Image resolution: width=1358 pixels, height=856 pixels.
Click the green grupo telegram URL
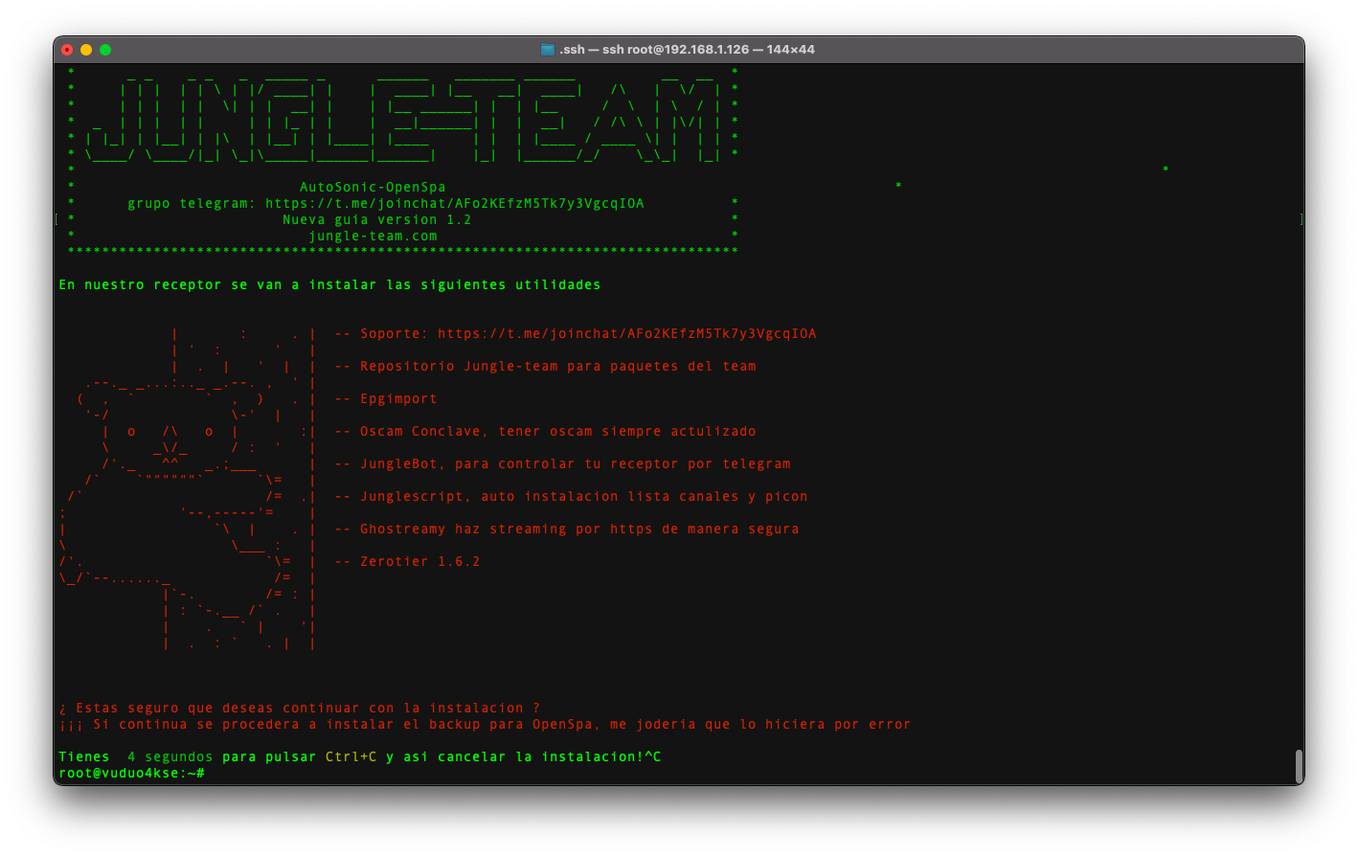(454, 203)
